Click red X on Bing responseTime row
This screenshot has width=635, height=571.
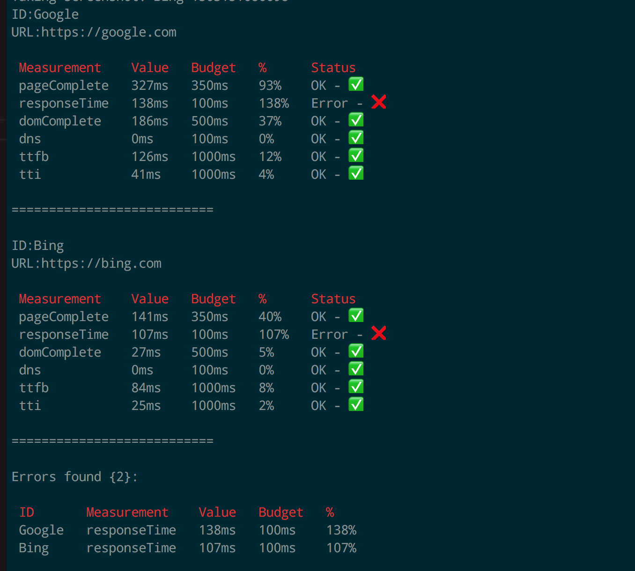click(x=378, y=333)
